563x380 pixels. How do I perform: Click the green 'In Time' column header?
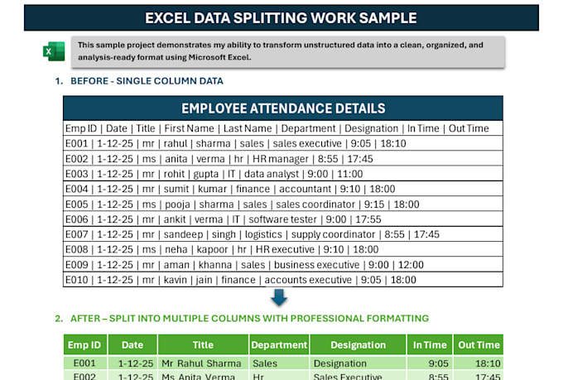click(x=430, y=344)
